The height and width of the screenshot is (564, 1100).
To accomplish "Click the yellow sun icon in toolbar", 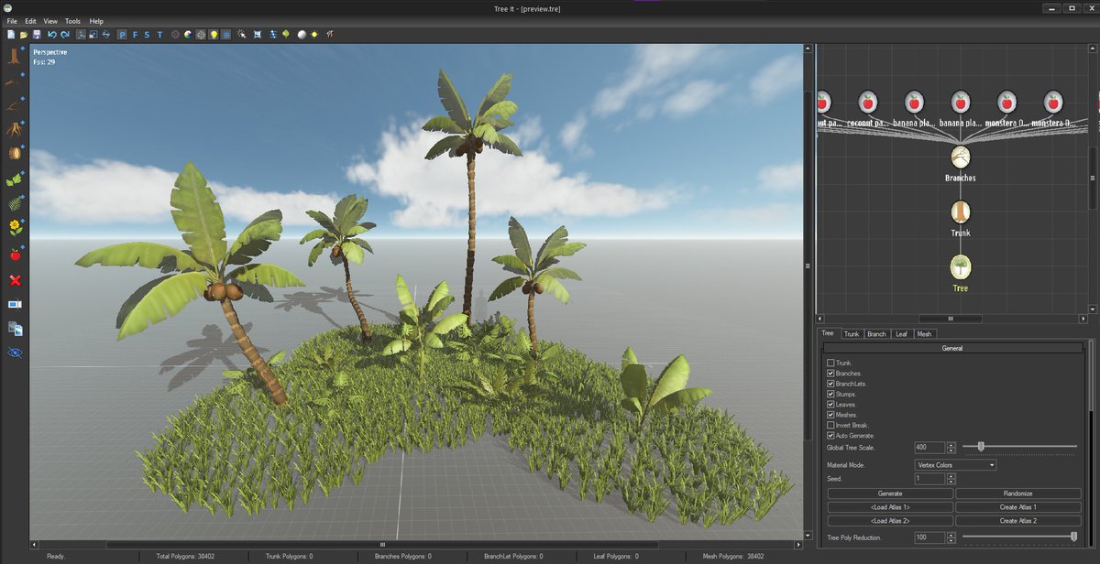I will click(x=314, y=35).
